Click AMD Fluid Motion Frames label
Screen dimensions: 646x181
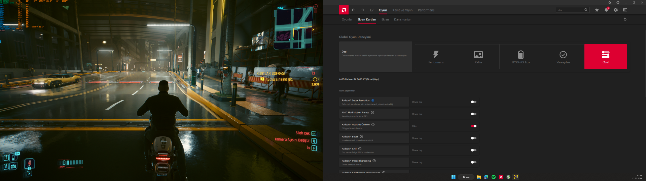(355, 113)
